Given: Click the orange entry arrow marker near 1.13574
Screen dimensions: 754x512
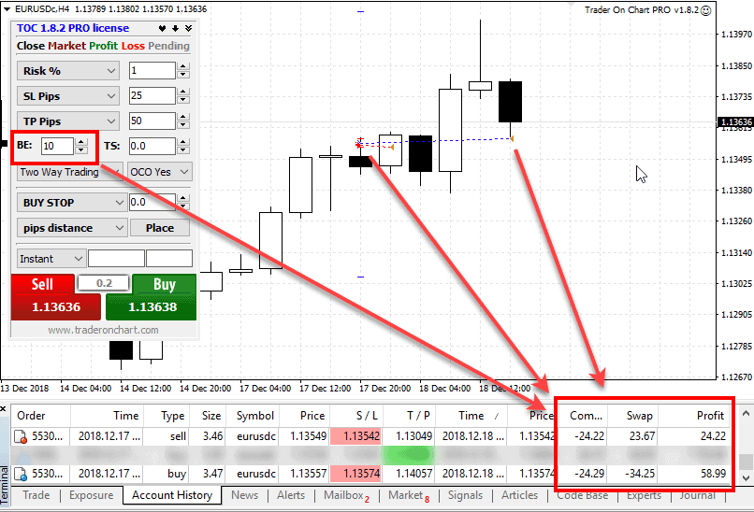Looking at the screenshot, I should (x=512, y=139).
